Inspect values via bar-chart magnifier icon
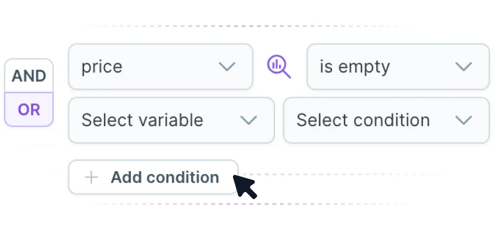This screenshot has height=232, width=495. [x=279, y=67]
